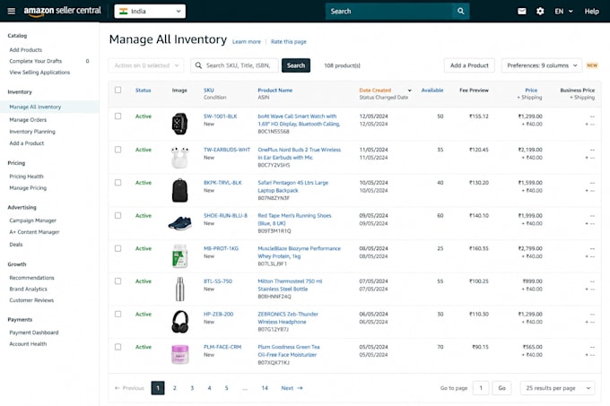Click the India flag icon
The image size is (610, 406).
(123, 12)
